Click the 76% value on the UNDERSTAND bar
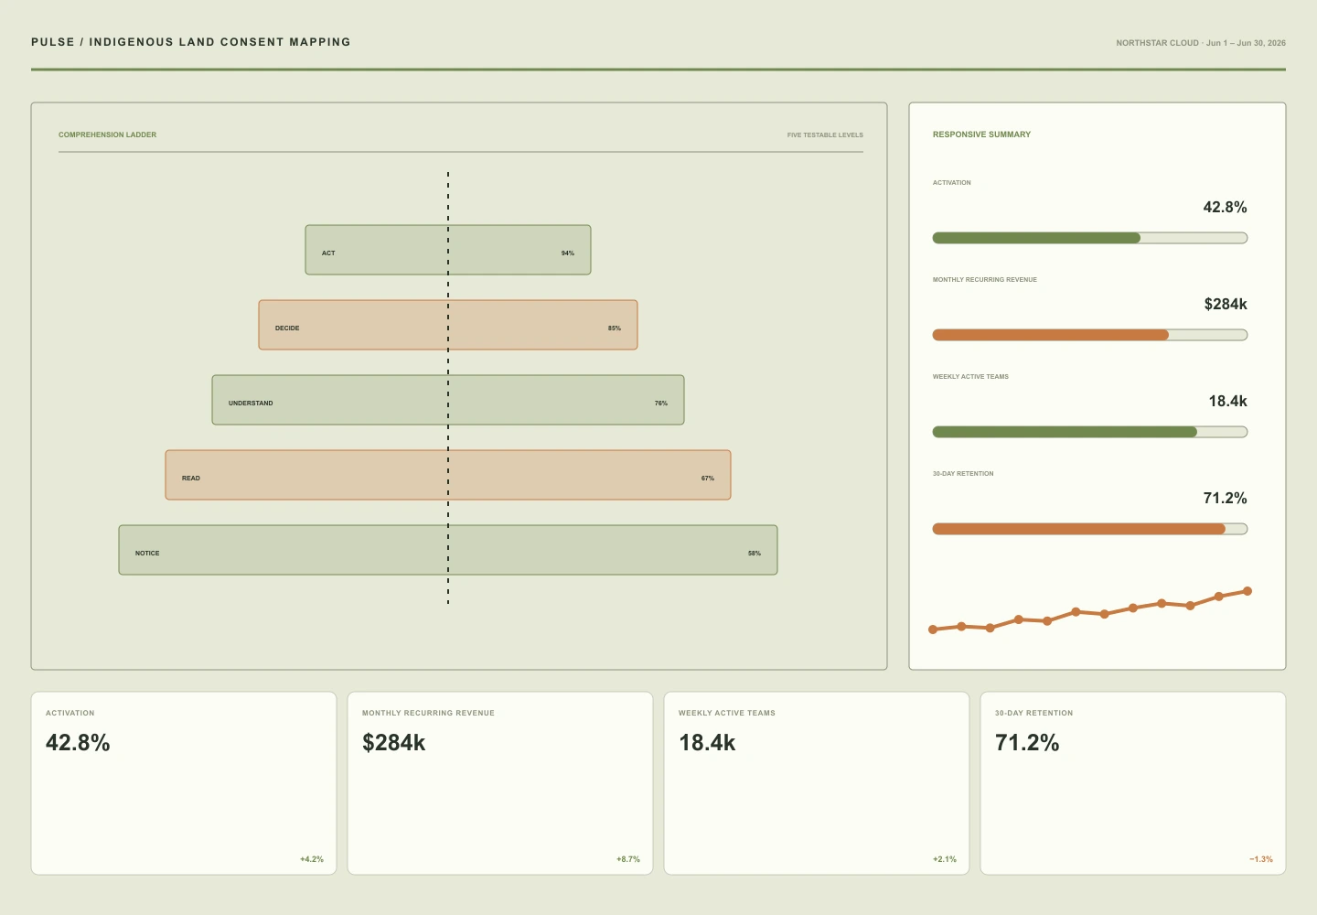This screenshot has width=1317, height=915. [661, 404]
